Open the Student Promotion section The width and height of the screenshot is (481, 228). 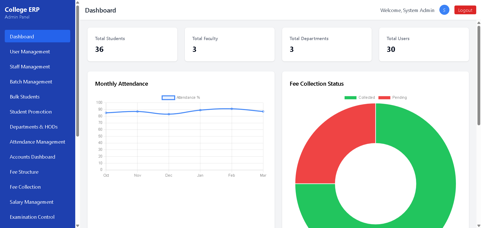tap(31, 112)
